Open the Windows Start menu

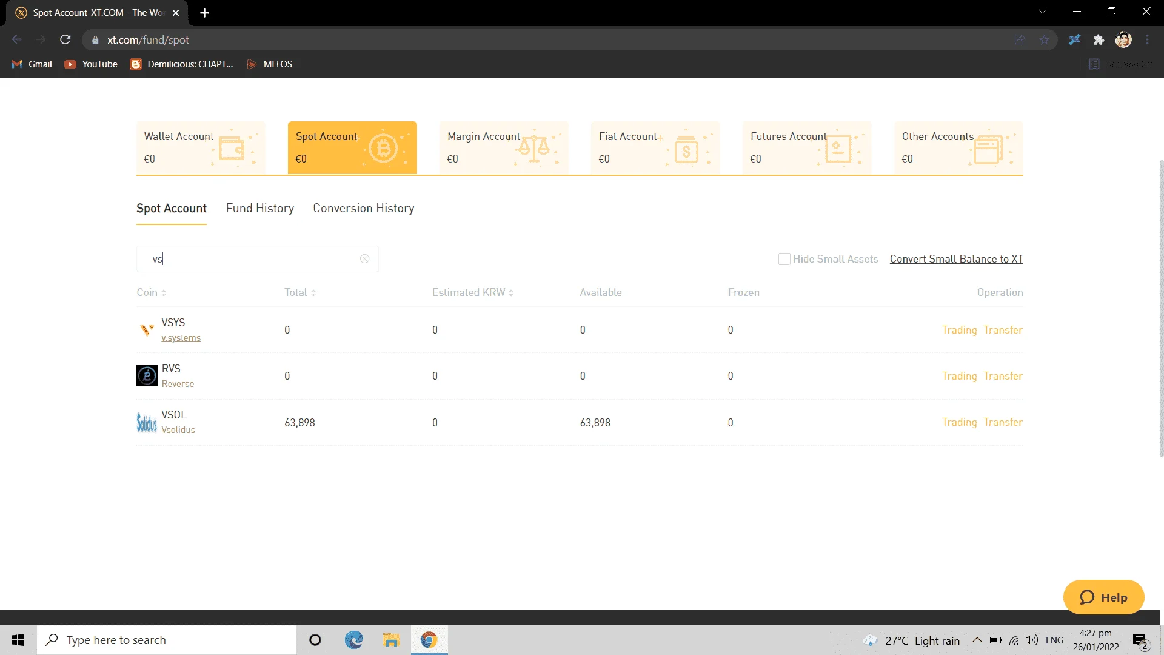(18, 640)
